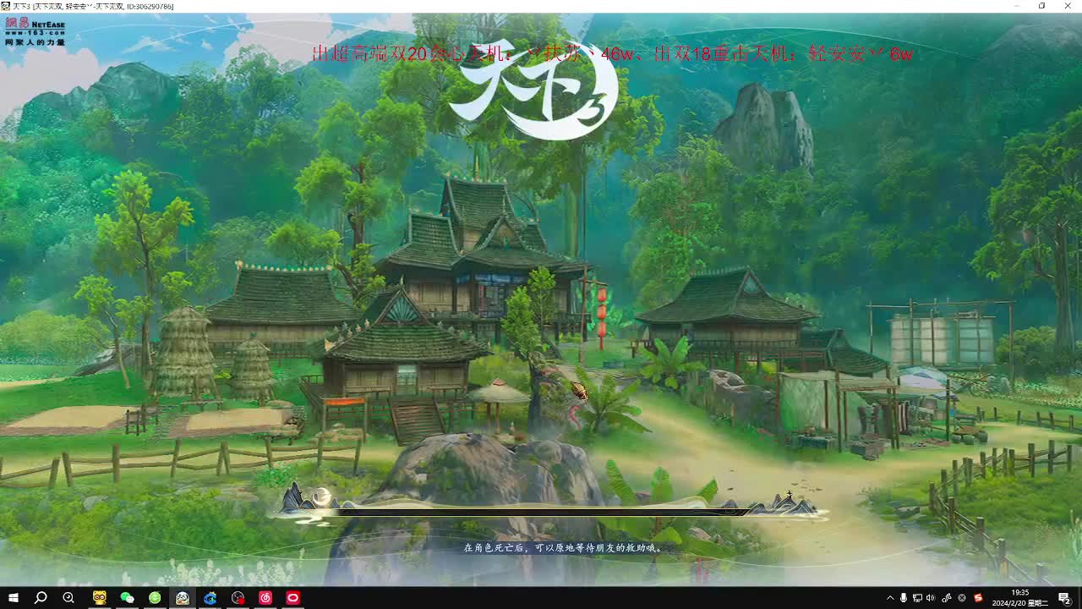Open network status tray icon
The image size is (1082, 609).
tap(917, 598)
